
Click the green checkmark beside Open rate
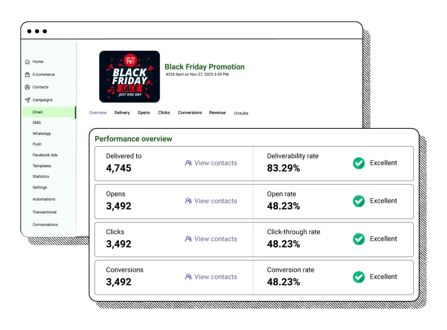358,201
